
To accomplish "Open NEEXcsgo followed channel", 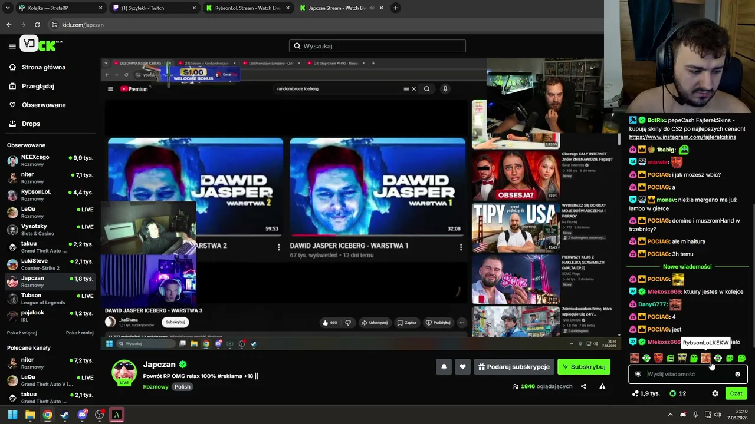I will (x=50, y=160).
